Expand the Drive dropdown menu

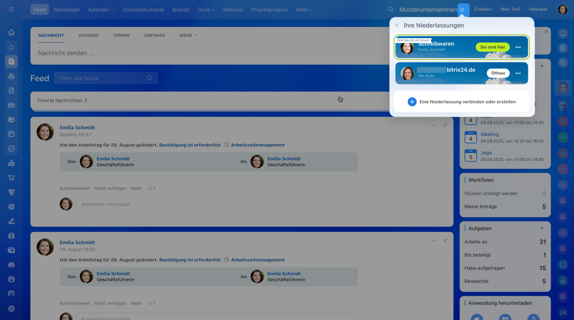[205, 9]
